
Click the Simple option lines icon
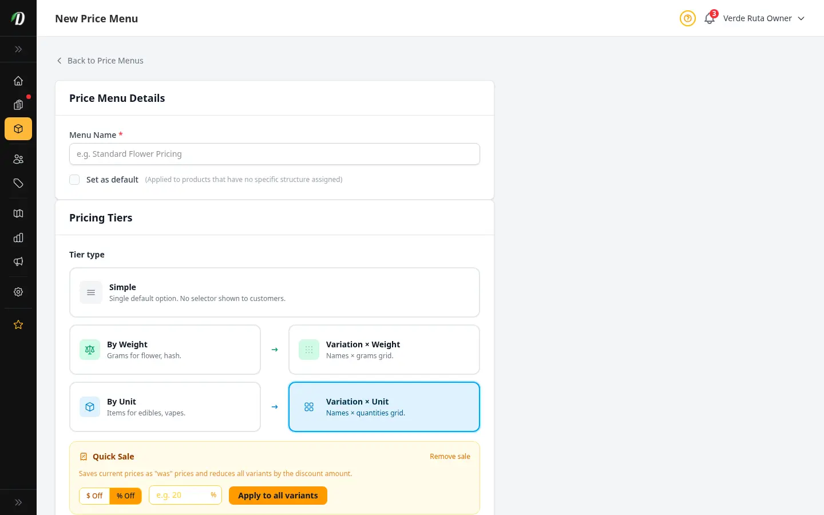click(x=91, y=292)
